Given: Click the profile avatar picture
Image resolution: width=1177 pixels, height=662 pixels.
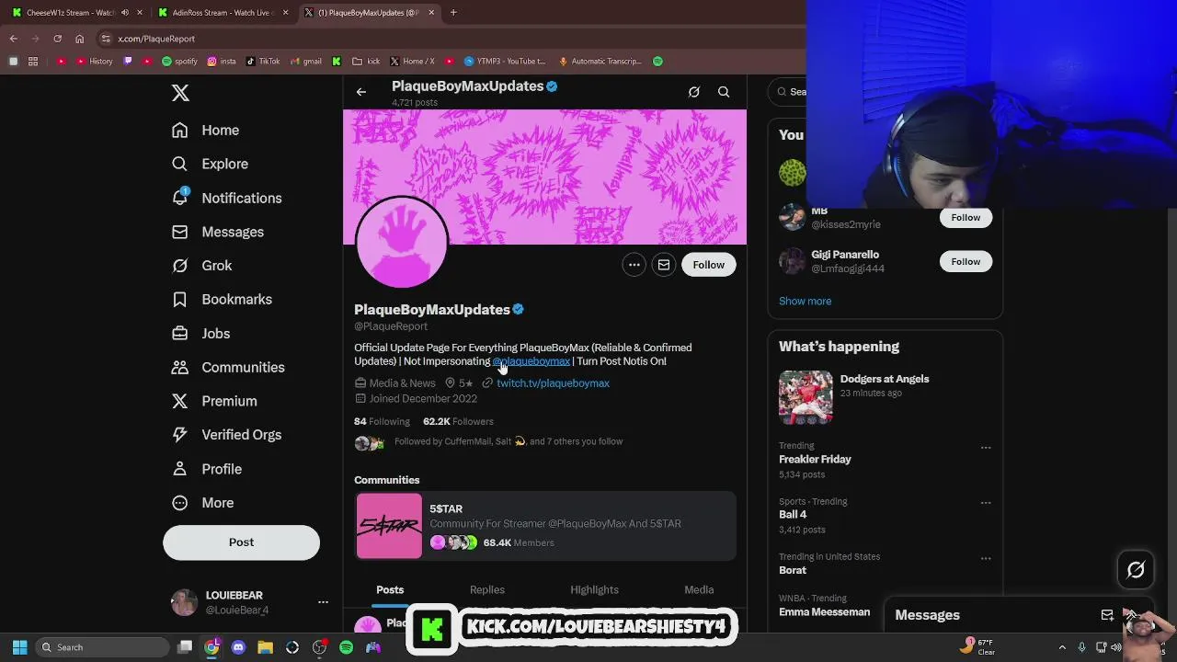Looking at the screenshot, I should pyautogui.click(x=401, y=243).
